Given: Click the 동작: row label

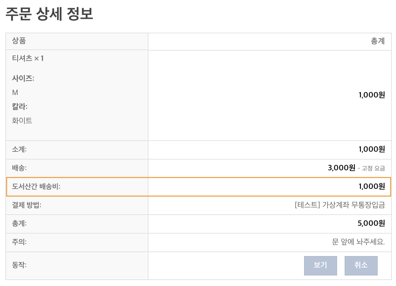Looking at the screenshot, I should pyautogui.click(x=19, y=265).
